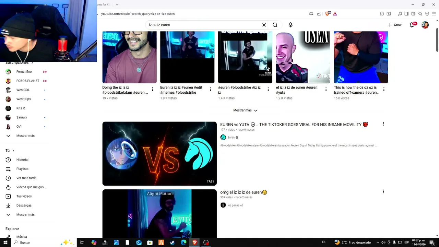This screenshot has width=439, height=247.
Task: Toggle the browser sidebar panel icon
Action: 406,14
